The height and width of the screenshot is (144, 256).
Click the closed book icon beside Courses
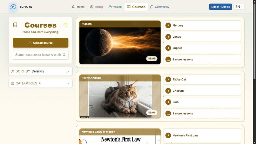tap(15, 25)
